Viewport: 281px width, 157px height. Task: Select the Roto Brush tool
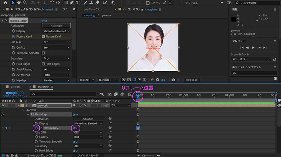click(x=105, y=2)
